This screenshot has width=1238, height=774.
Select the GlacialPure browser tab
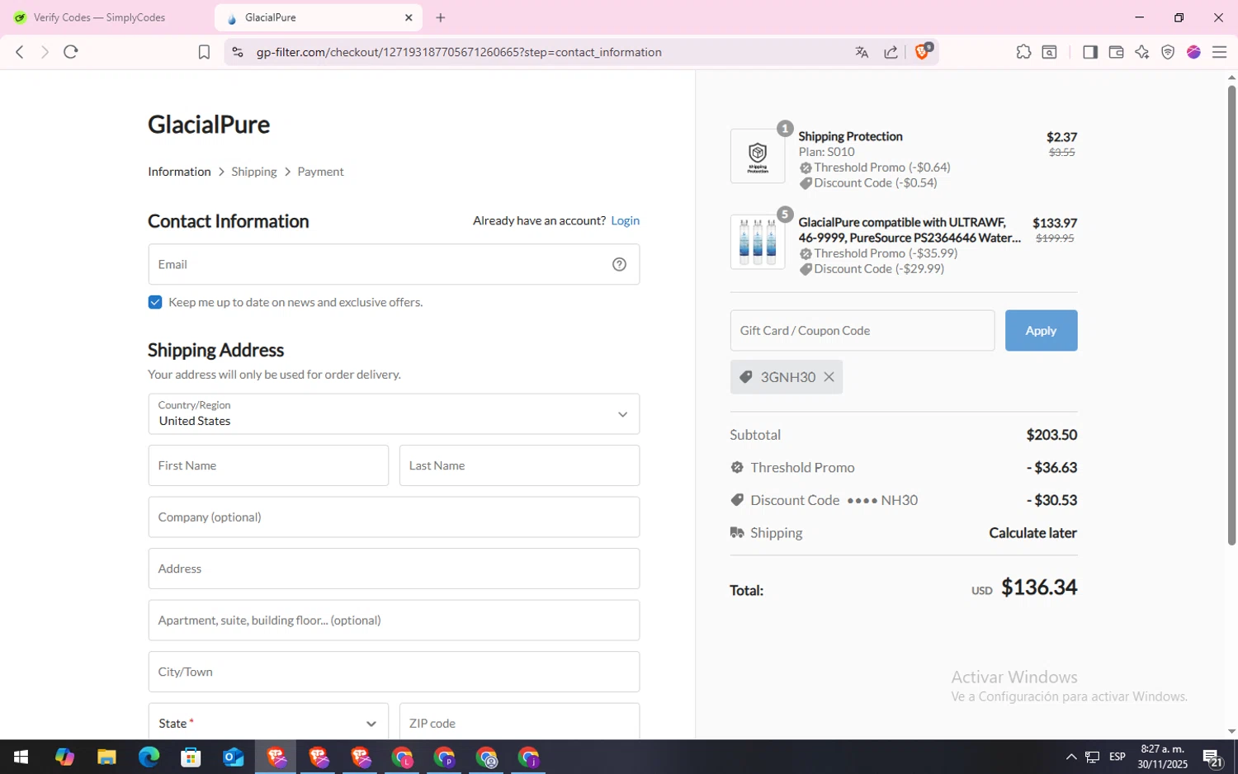[x=318, y=17]
